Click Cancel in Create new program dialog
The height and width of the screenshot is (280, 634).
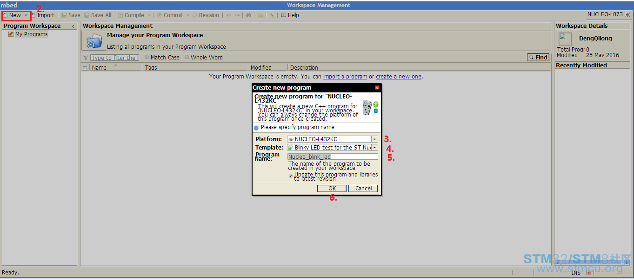click(363, 189)
